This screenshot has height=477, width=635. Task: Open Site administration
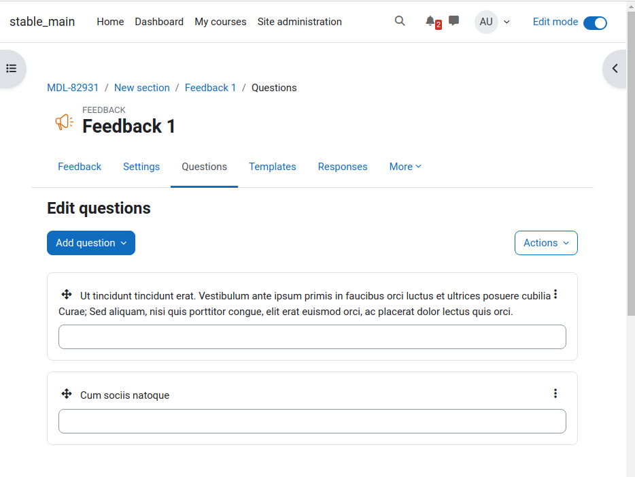(300, 22)
